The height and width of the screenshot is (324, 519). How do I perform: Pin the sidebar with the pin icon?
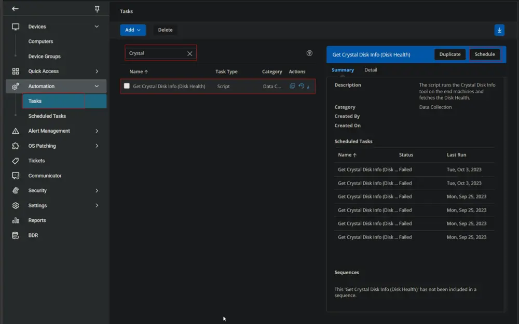pyautogui.click(x=97, y=9)
